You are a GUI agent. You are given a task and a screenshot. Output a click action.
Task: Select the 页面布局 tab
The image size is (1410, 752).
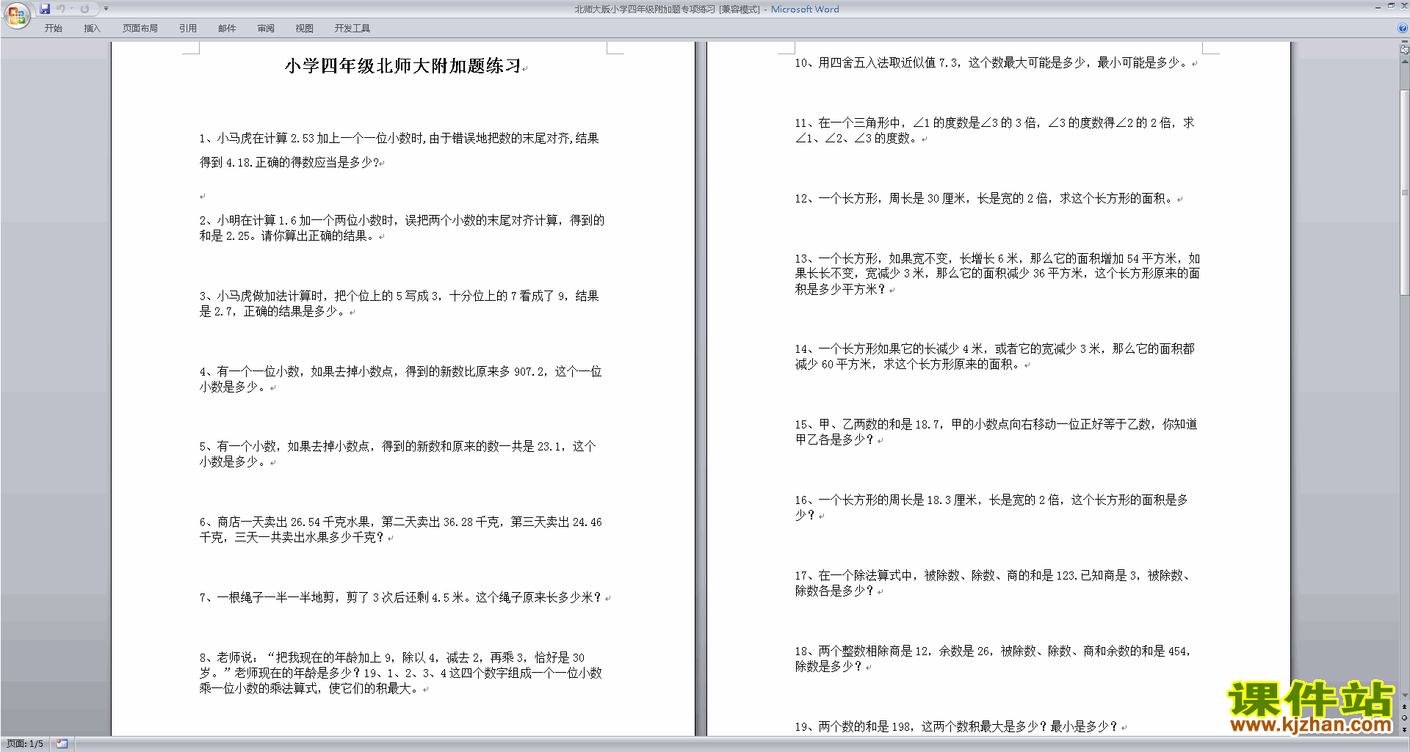pos(140,28)
